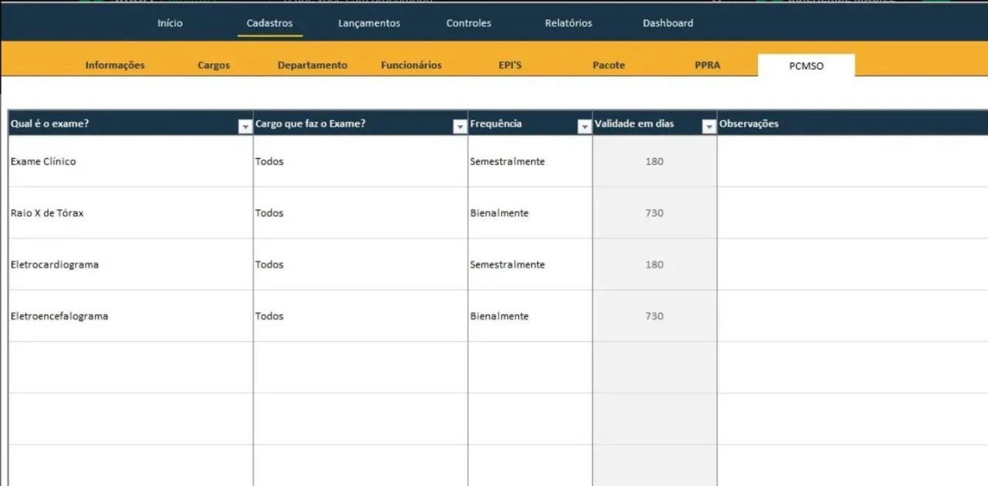This screenshot has width=988, height=486.
Task: Open the Cargos tab
Action: 214,66
